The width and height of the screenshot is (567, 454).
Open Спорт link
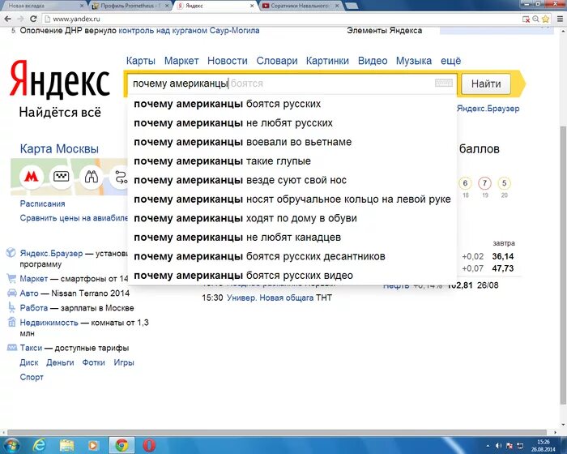click(x=32, y=377)
